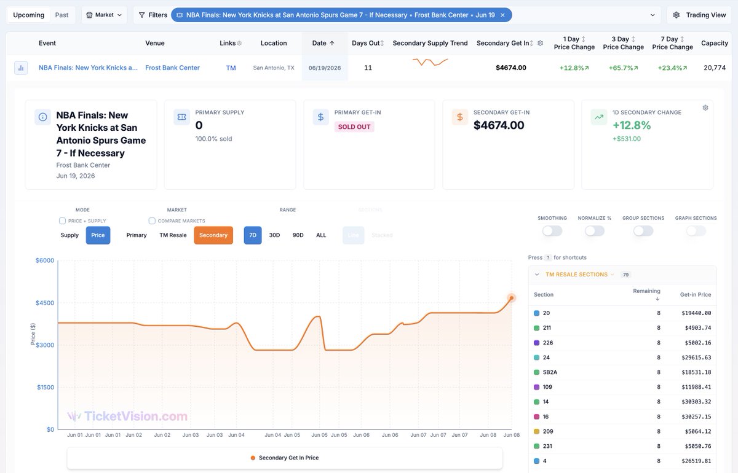The height and width of the screenshot is (473, 738).
Task: Choose Stacked chart style
Action: [382, 235]
